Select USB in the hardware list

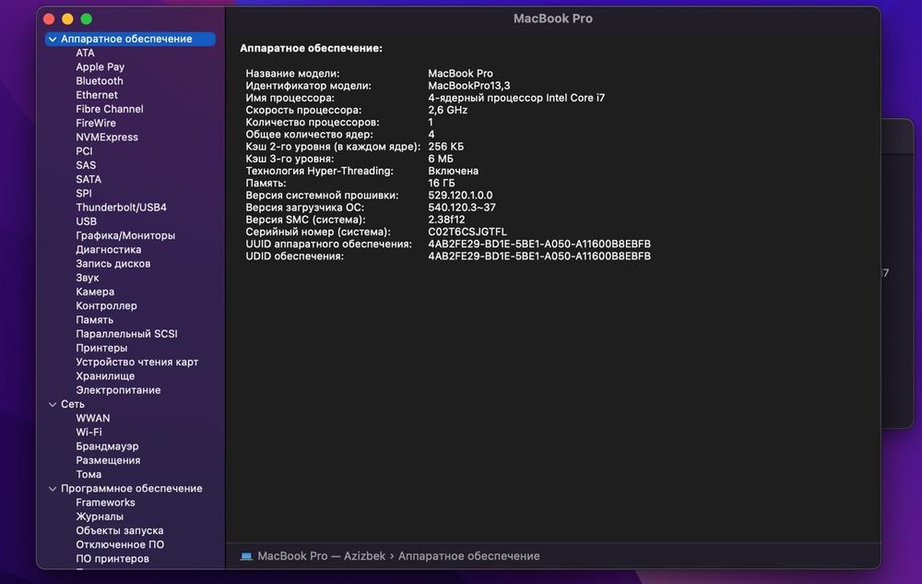pyautogui.click(x=86, y=221)
